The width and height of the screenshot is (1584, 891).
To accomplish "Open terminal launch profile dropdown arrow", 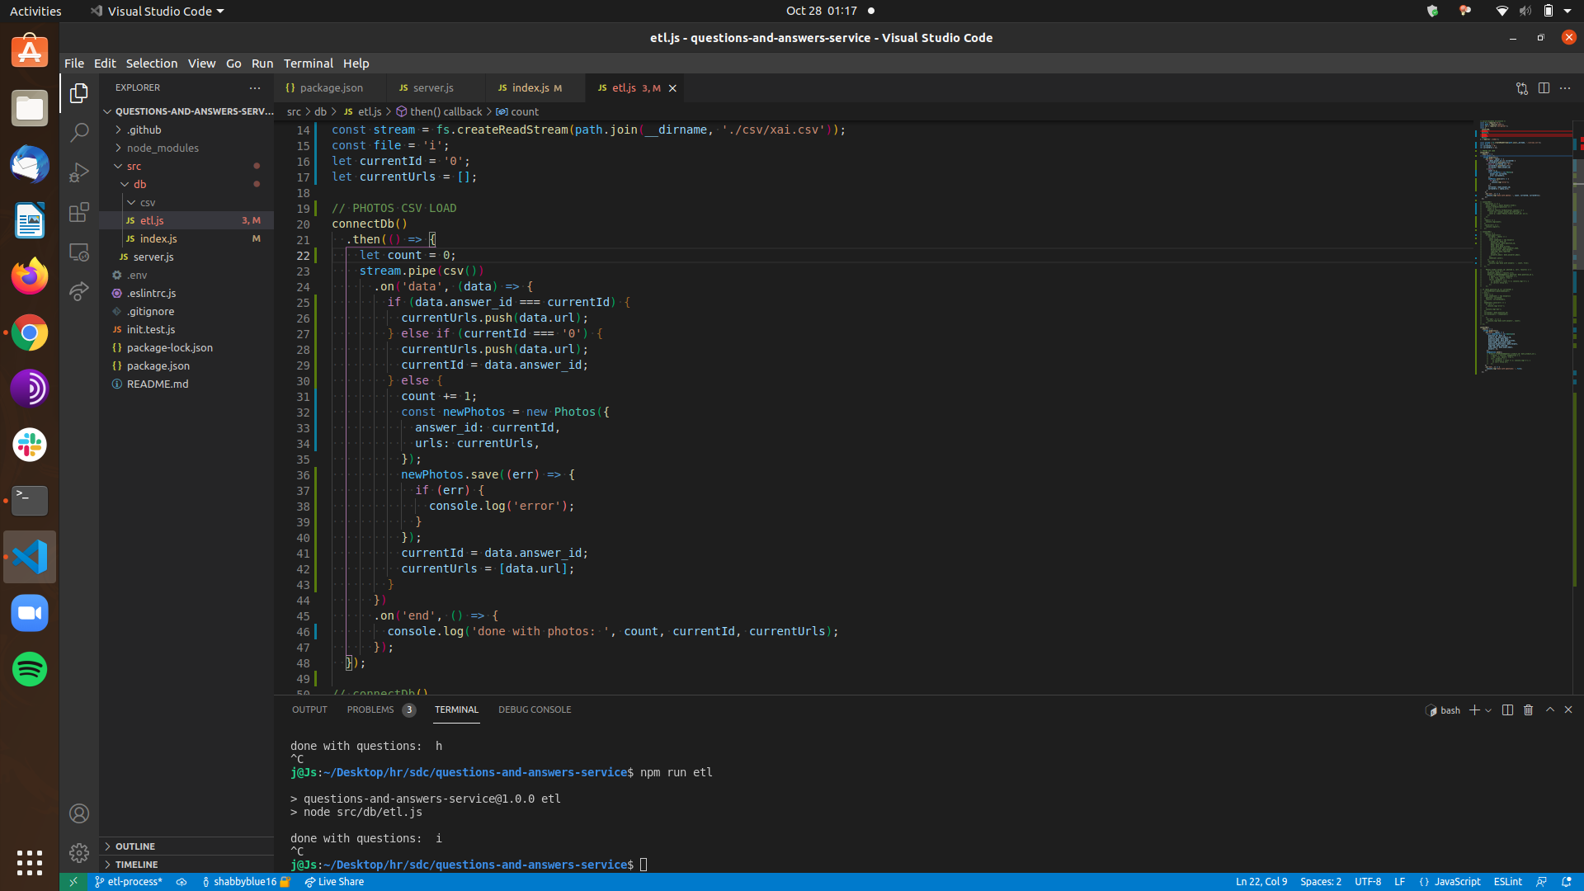I will click(x=1488, y=709).
